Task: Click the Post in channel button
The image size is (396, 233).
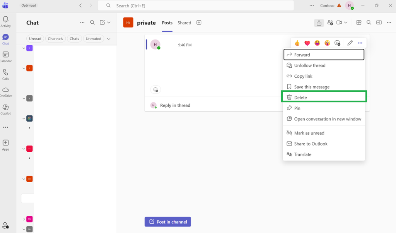Action: pyautogui.click(x=168, y=222)
